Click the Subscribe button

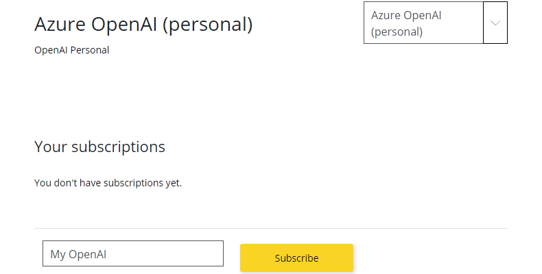[x=296, y=258]
